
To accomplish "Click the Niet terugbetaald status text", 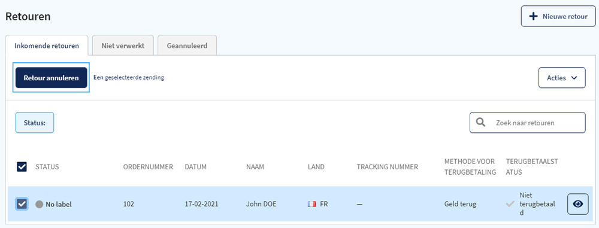I will click(x=537, y=204).
